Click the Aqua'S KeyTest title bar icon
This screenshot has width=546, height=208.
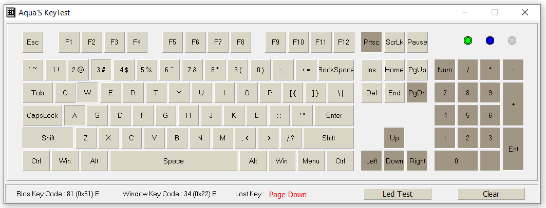11,12
